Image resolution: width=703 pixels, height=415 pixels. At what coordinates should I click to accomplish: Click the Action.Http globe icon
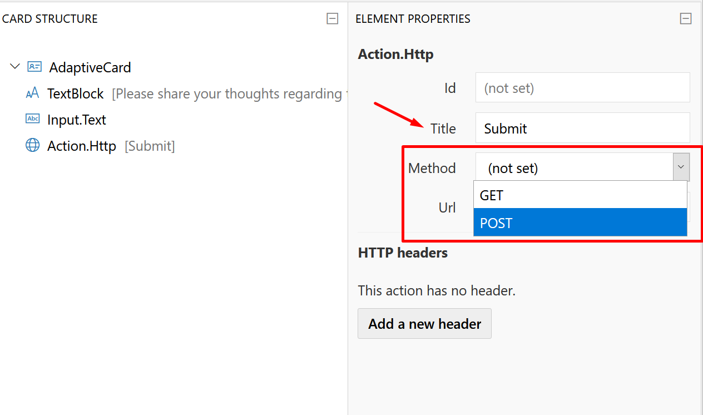tap(33, 145)
